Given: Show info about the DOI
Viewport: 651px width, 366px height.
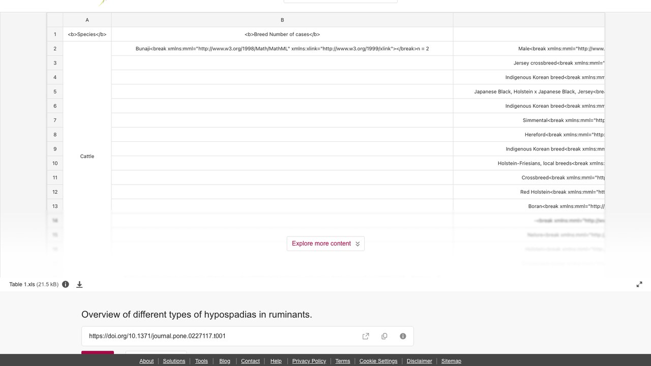Looking at the screenshot, I should click(403, 336).
